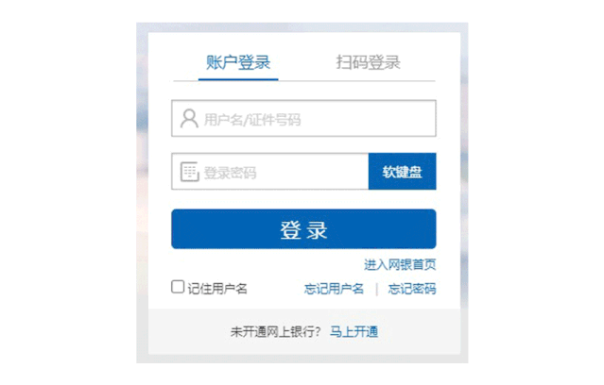The height and width of the screenshot is (385, 604).
Task: Click the blue underline beneath 账户登录
Action: point(238,79)
